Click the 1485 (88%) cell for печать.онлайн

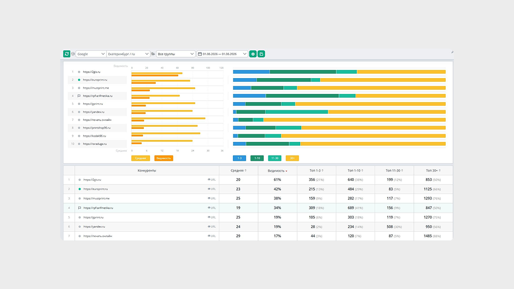433,236
